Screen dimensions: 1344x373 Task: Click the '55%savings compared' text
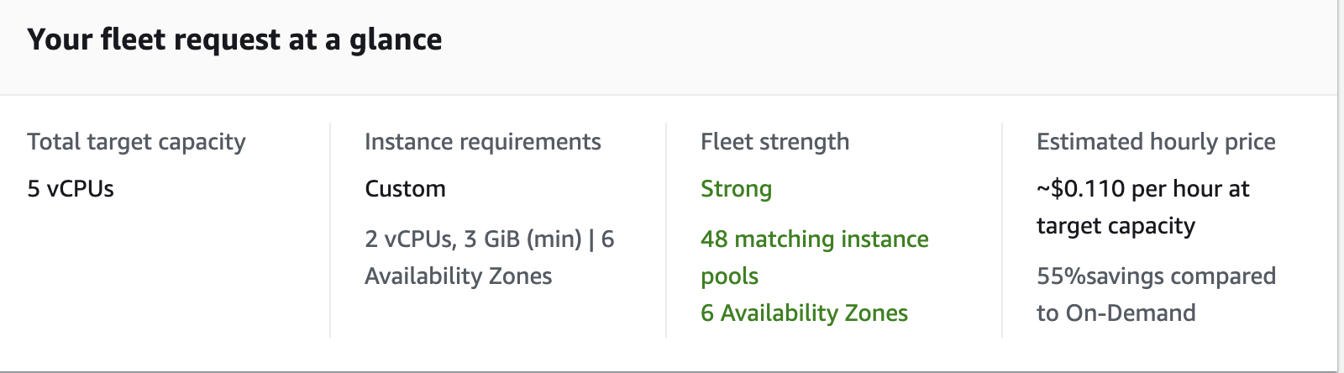tap(1156, 276)
